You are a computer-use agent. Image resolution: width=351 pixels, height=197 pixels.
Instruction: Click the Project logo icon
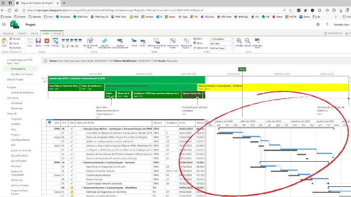pos(15,24)
